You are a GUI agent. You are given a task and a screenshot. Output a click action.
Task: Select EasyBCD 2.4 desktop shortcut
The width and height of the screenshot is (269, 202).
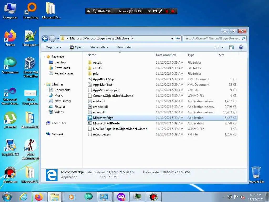click(x=10, y=147)
